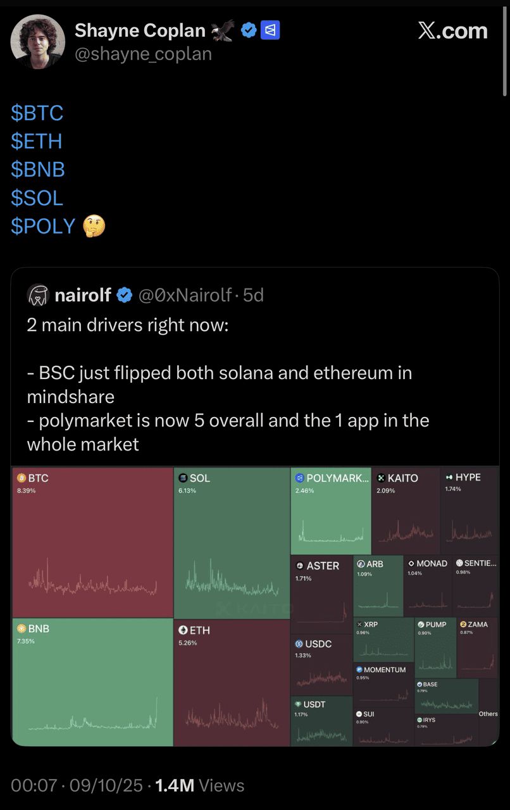Image resolution: width=510 pixels, height=810 pixels.
Task: Click the USDT icon in treemap
Action: tap(298, 704)
